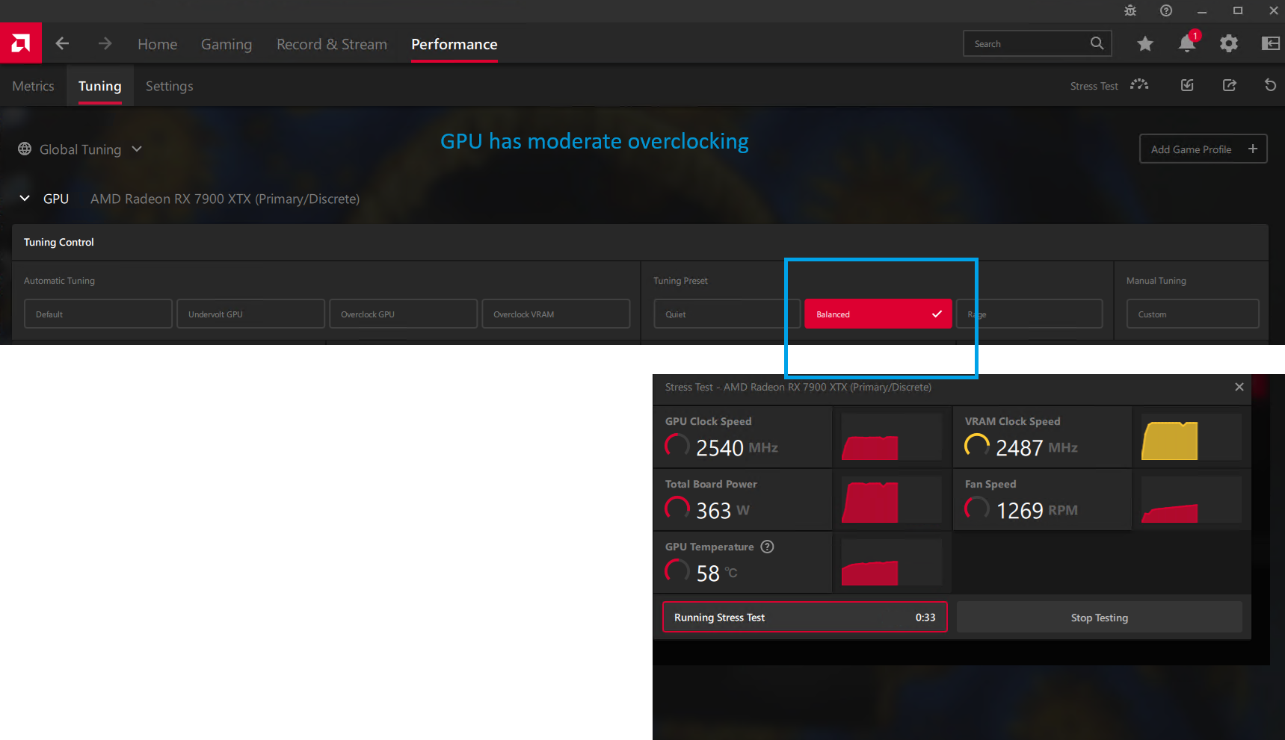Select the Rage tuning preset
The width and height of the screenshot is (1285, 740).
tap(1029, 314)
